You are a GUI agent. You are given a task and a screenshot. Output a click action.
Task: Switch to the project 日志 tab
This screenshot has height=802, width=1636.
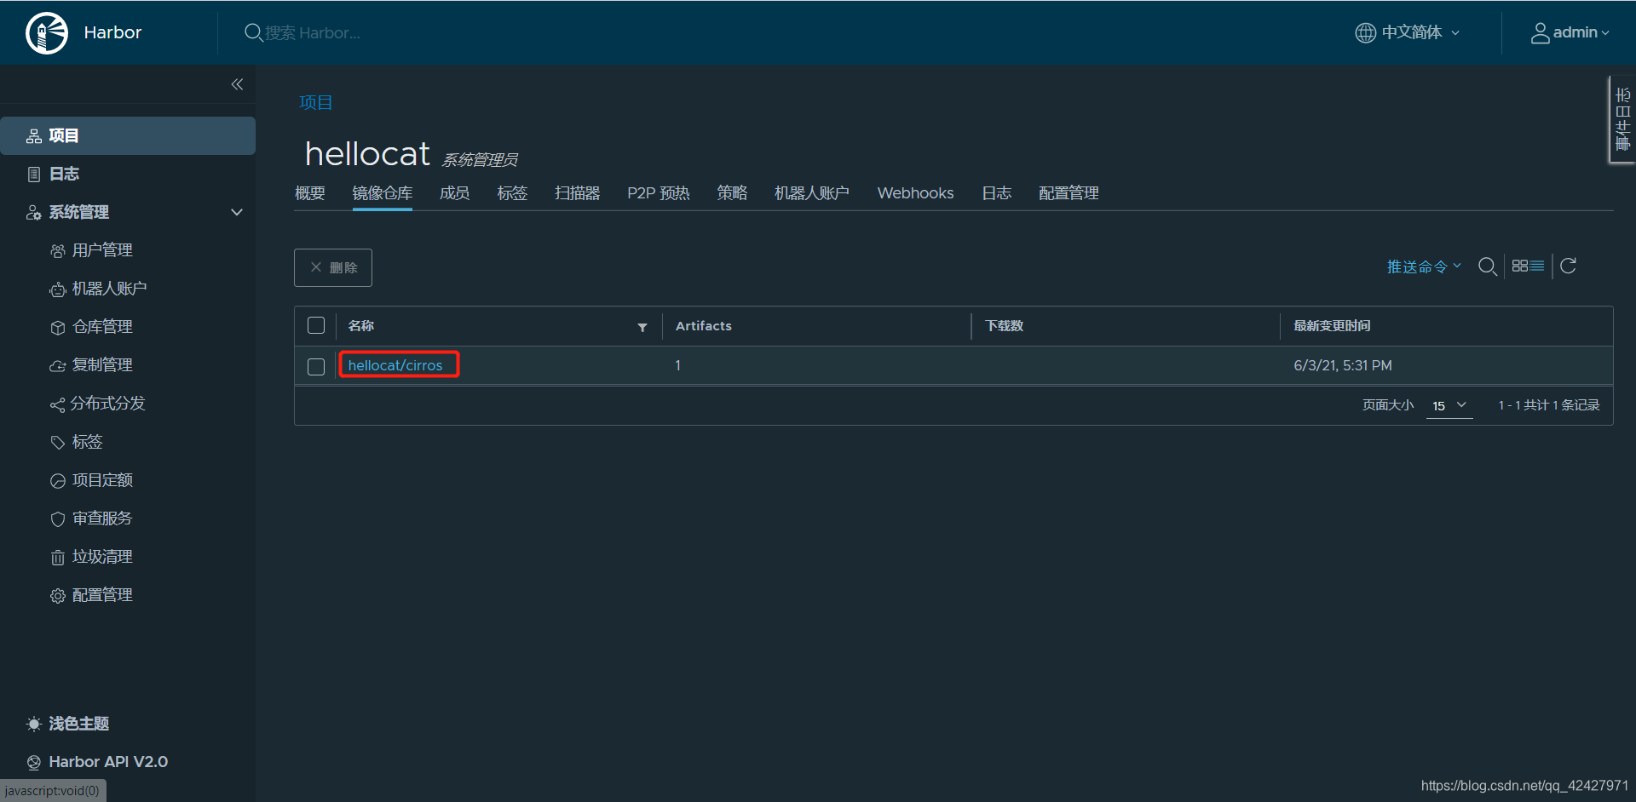996,193
